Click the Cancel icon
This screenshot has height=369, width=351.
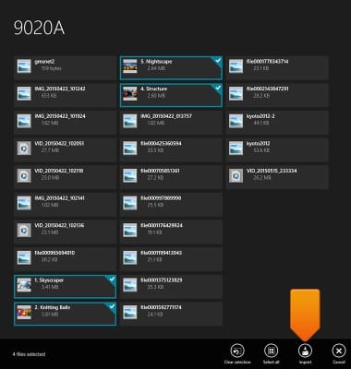click(339, 351)
